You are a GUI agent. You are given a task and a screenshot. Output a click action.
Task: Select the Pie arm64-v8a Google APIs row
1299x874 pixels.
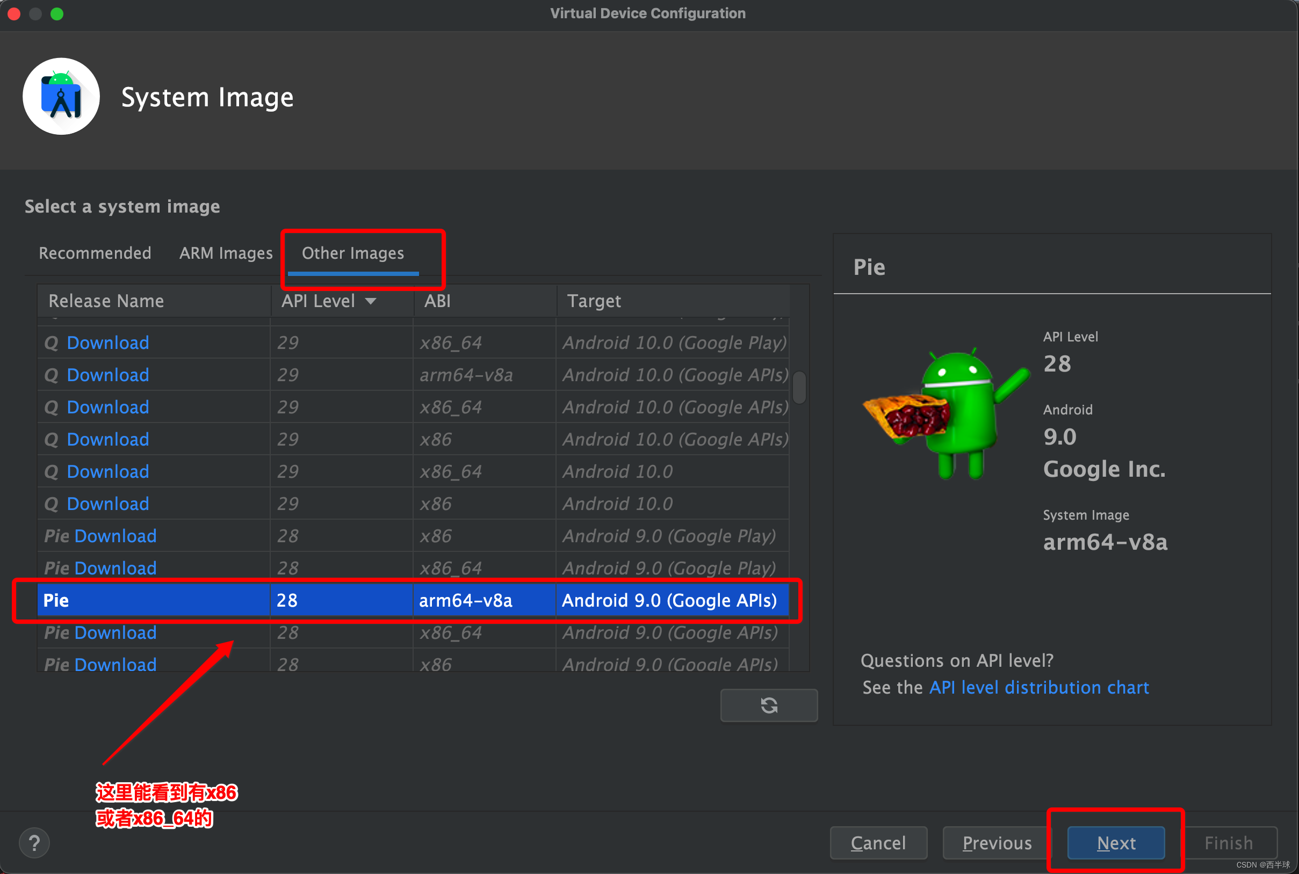pos(413,600)
